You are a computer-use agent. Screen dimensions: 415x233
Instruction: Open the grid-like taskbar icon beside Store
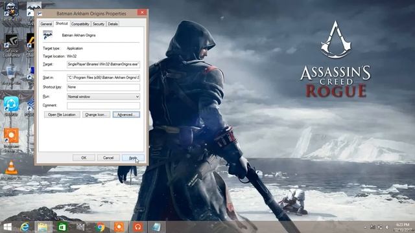click(81, 227)
